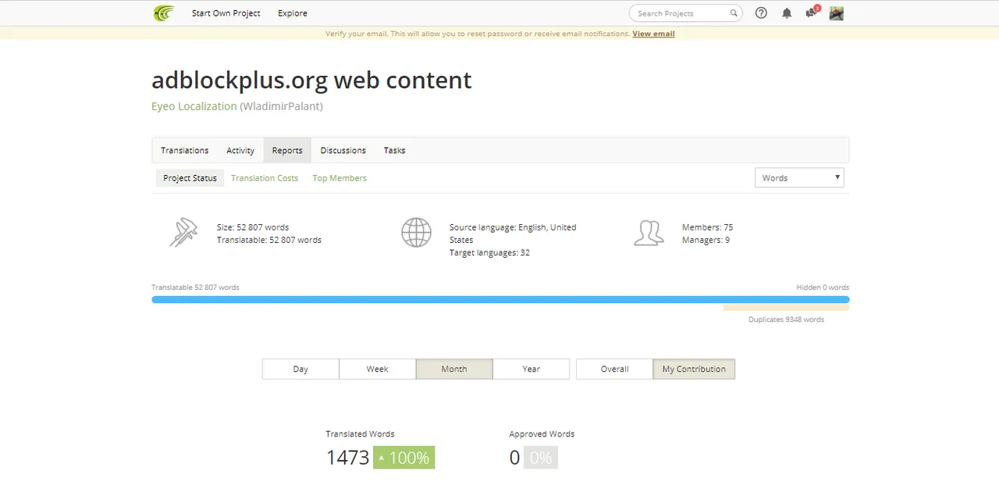Click the Target languages: 32 text
Screen dimensions: 999x496
point(489,252)
